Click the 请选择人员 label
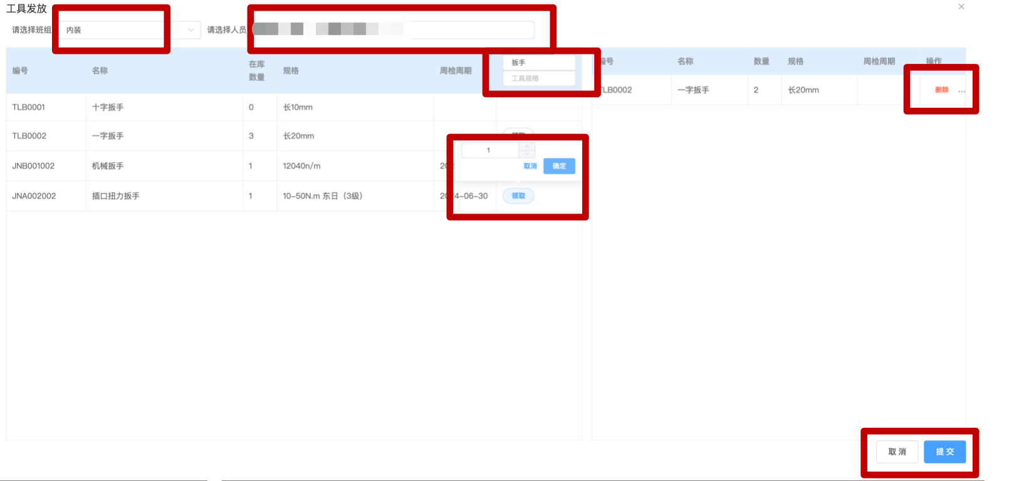The width and height of the screenshot is (1014, 481). click(227, 30)
